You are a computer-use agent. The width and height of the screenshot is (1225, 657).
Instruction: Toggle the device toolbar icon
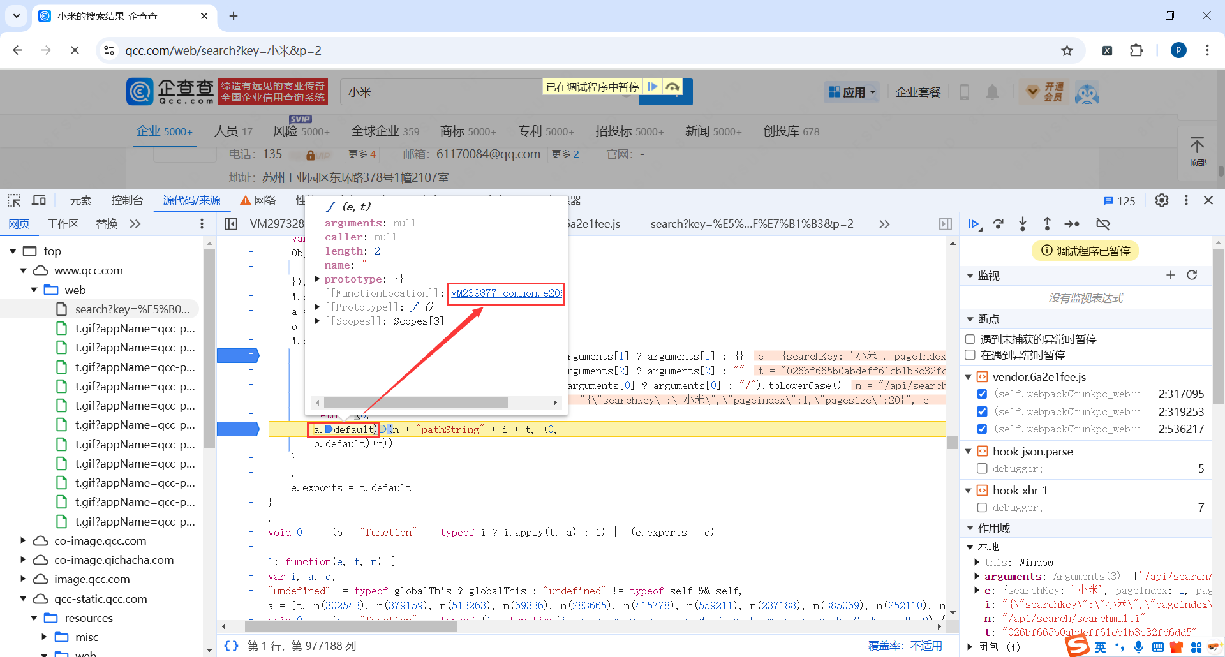click(39, 200)
